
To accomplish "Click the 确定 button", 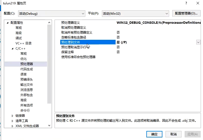I will click(x=154, y=134).
